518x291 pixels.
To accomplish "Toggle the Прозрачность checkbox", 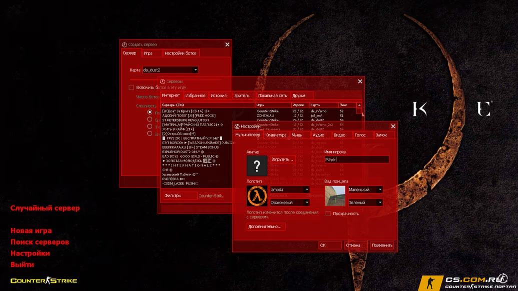I will tap(328, 213).
